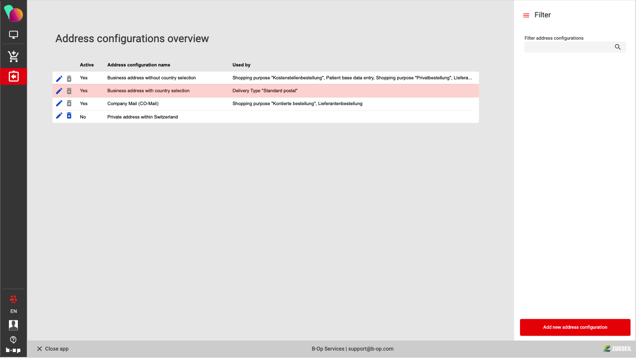Click the red active clipboard sidebar icon
636x358 pixels.
[x=13, y=76]
